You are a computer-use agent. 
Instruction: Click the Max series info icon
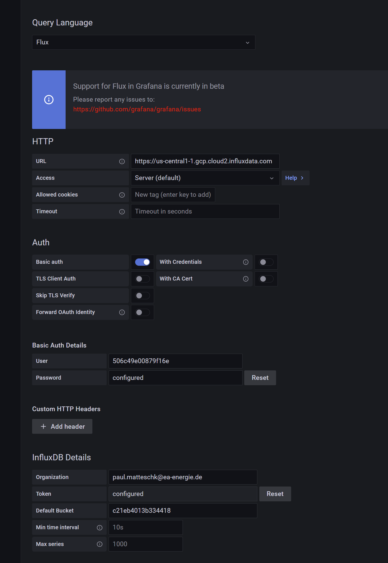[100, 544]
